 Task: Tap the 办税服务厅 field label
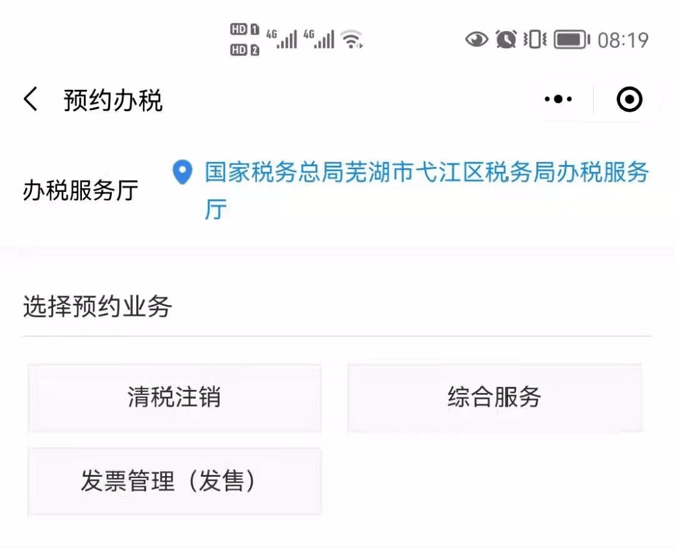pyautogui.click(x=81, y=191)
